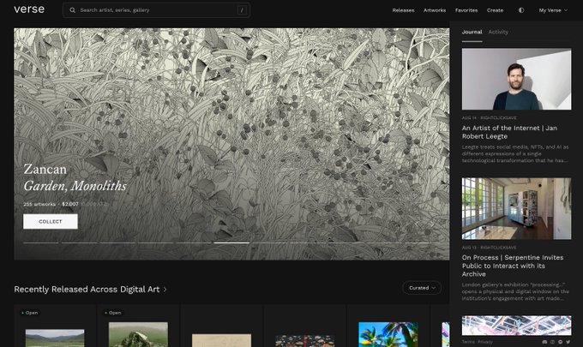Click the Open status badge on first card
This screenshot has height=347, width=583.
coord(29,313)
